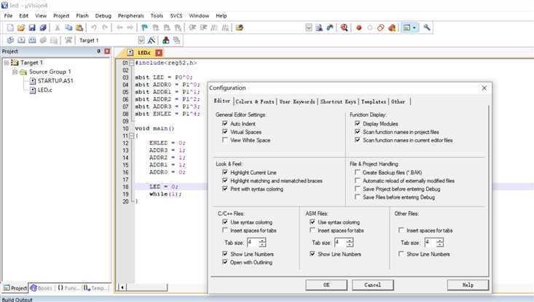This screenshot has height=302, width=534.
Task: Undo the last edit
Action: [x=94, y=28]
